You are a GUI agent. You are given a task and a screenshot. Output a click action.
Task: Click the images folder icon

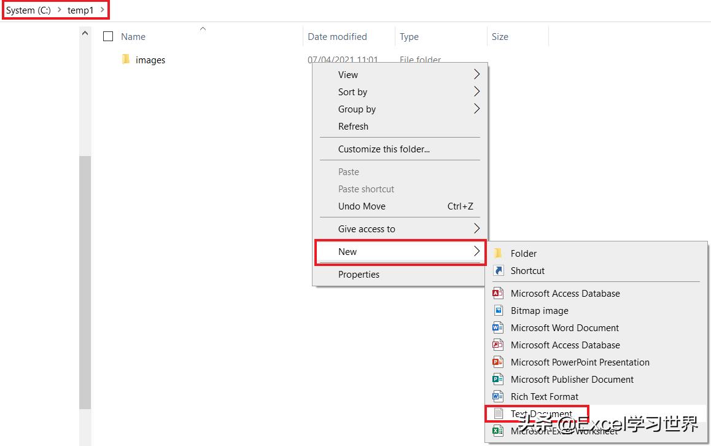(126, 60)
